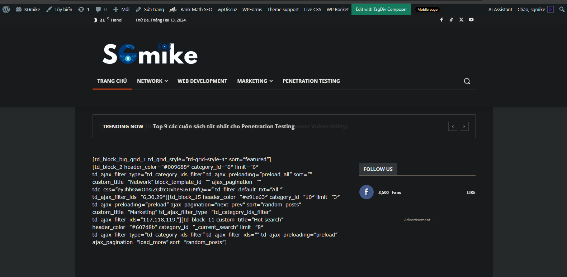Screen dimensions: 567x277
Task: Open the SGmike dashboard link
Action: [x=28, y=9]
